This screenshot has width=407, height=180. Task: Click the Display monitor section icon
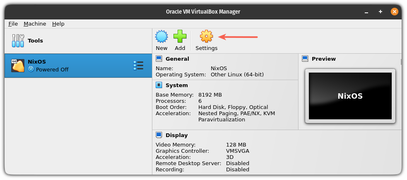[159, 135]
